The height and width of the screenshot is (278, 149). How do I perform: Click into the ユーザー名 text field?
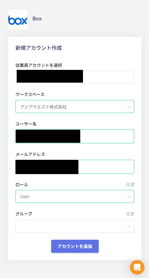click(x=75, y=136)
